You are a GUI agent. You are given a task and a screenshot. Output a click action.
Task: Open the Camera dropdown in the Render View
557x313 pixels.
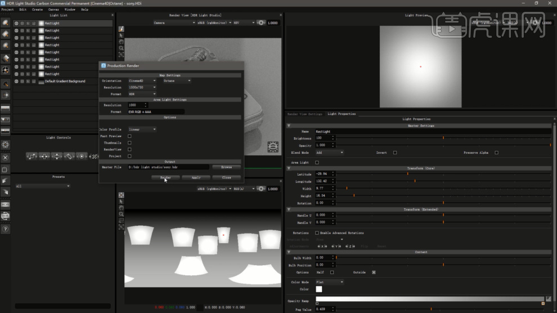[174, 23]
